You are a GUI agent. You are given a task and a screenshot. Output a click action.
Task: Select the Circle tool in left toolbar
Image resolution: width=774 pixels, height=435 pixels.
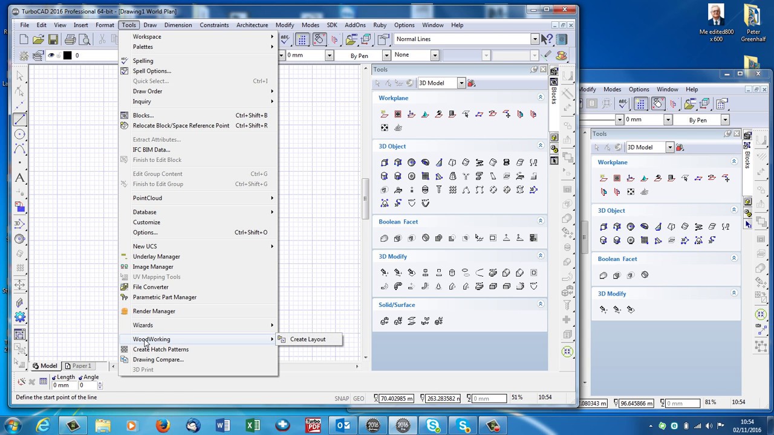[20, 134]
